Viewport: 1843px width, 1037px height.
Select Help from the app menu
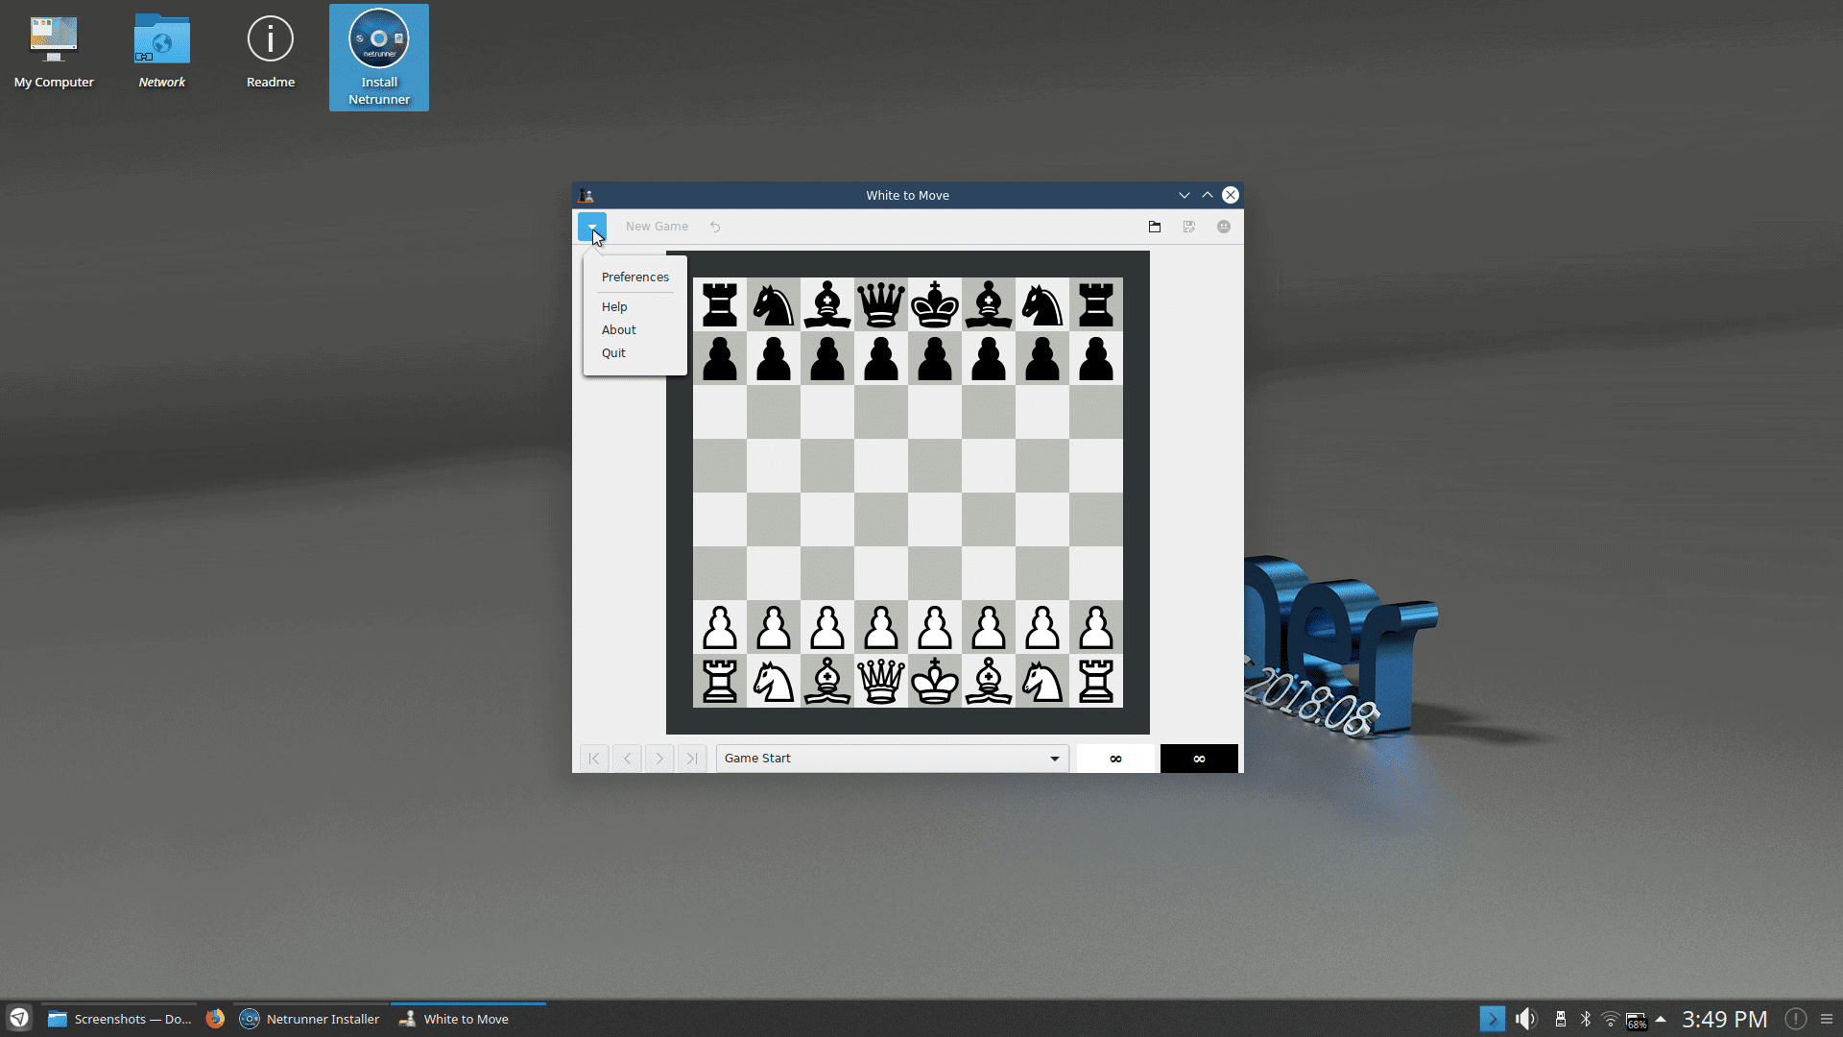pyautogui.click(x=614, y=306)
